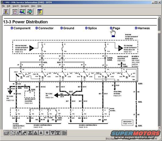Open the Navigate menu
This screenshot has height=141, width=162.
pos(25,6)
